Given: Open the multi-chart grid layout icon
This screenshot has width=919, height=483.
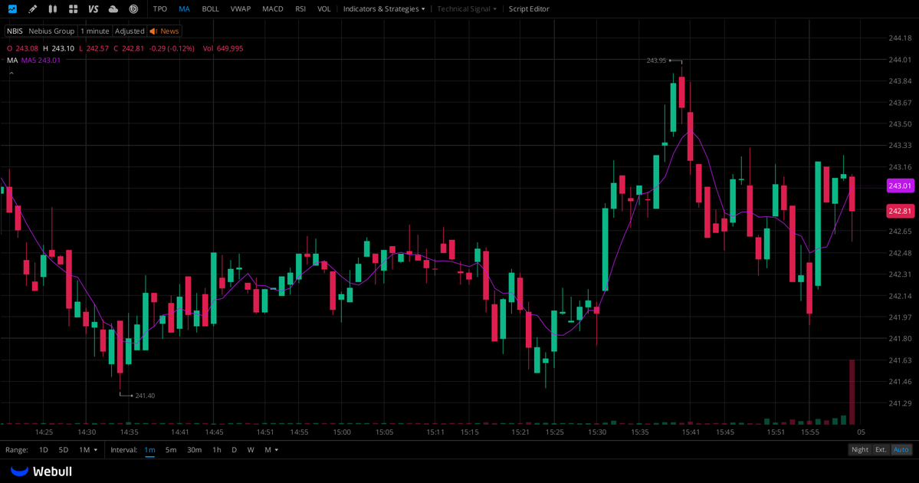Looking at the screenshot, I should [74, 8].
